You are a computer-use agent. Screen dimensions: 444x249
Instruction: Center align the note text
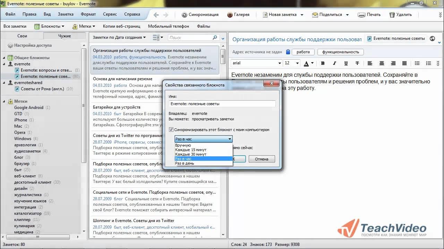tap(382, 63)
